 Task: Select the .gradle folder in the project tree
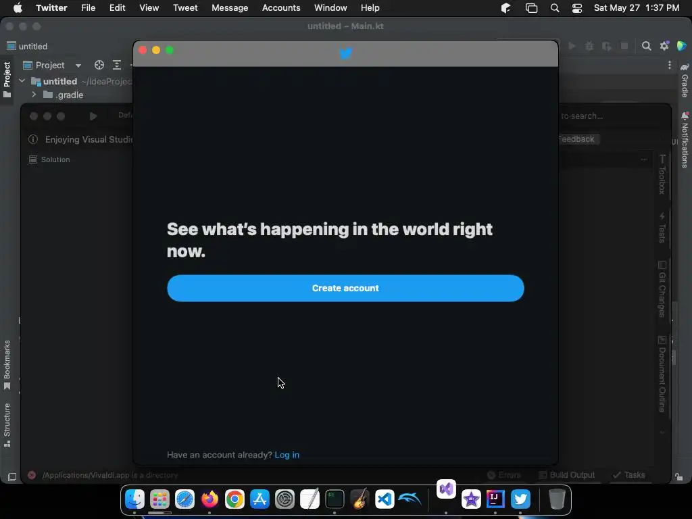pos(63,95)
